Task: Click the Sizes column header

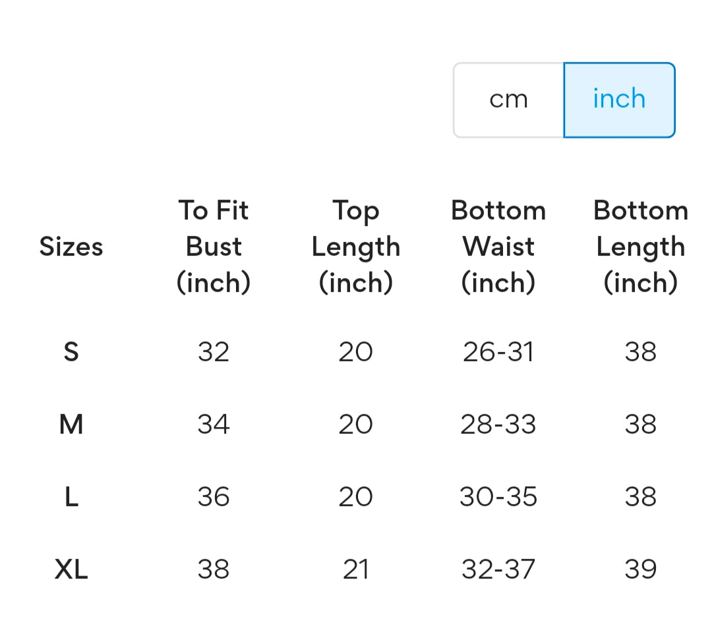Action: [71, 246]
